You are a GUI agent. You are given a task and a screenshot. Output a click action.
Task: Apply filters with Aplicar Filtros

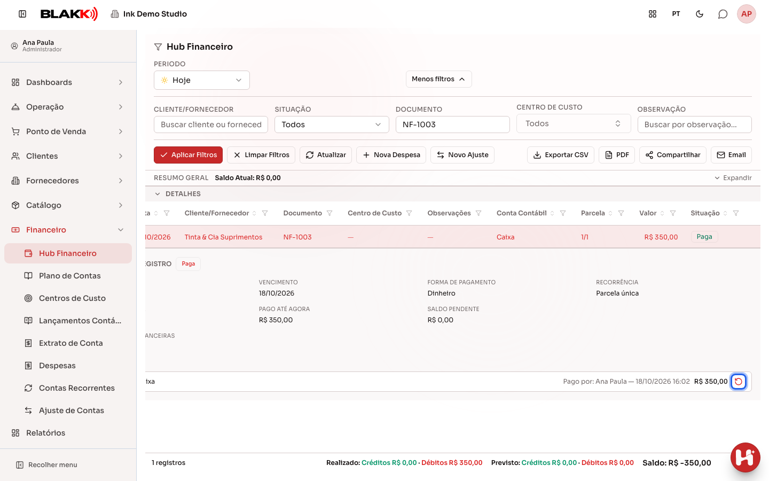point(188,155)
